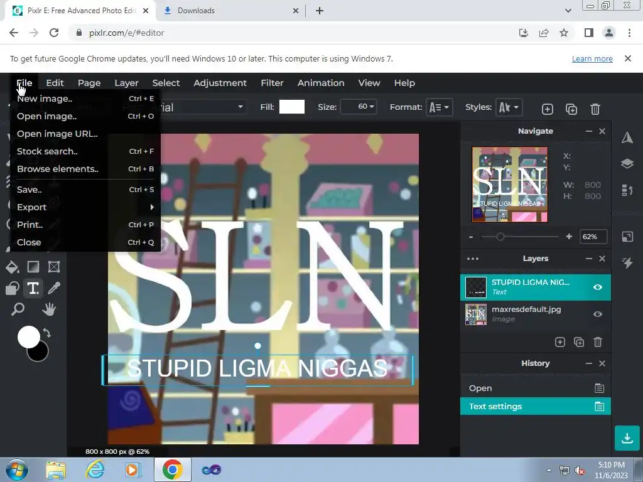Select the Text settings history step
This screenshot has height=482, width=643.
pyautogui.click(x=535, y=406)
